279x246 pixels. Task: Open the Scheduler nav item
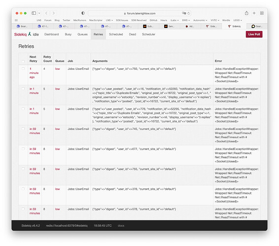coord(148,34)
